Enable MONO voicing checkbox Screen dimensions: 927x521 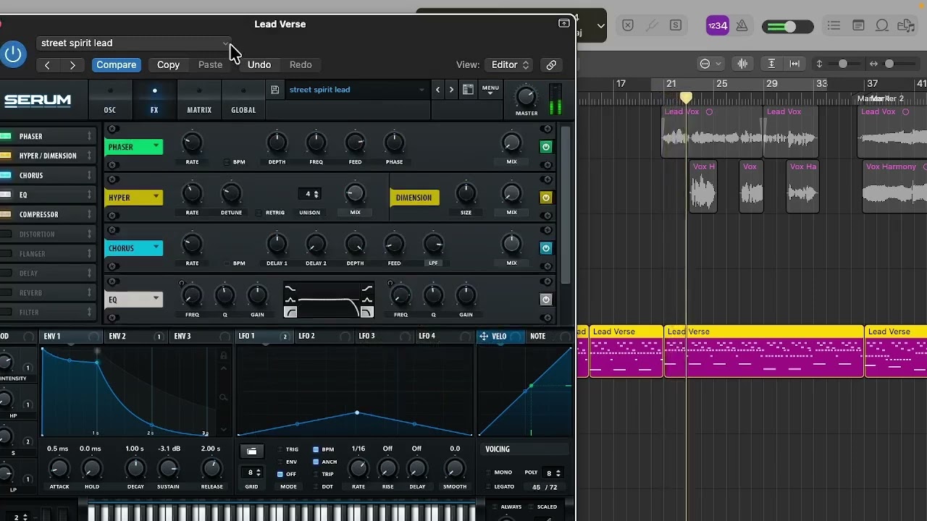tap(489, 473)
